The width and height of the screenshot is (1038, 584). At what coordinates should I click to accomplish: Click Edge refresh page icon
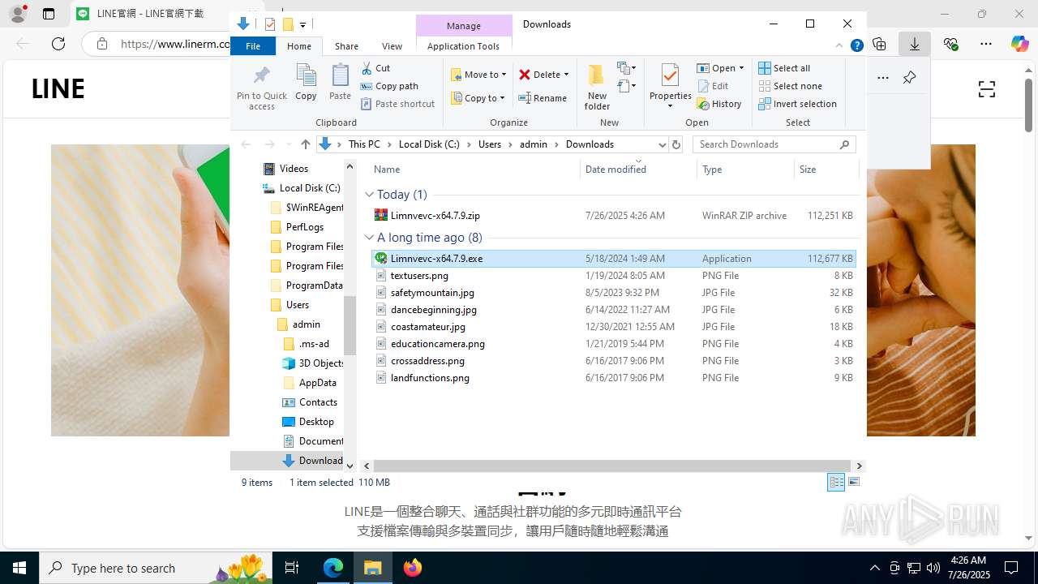pyautogui.click(x=58, y=44)
